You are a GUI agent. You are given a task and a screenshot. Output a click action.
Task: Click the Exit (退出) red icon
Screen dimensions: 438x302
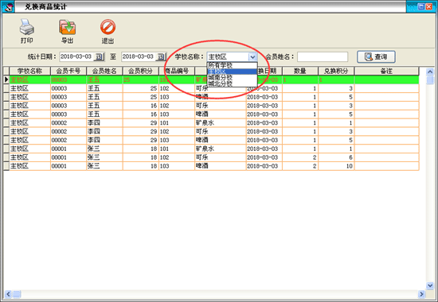point(108,27)
